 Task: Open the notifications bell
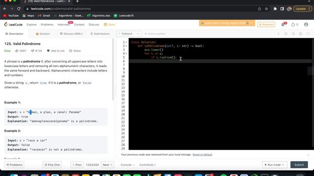pyautogui.click(x=283, y=24)
